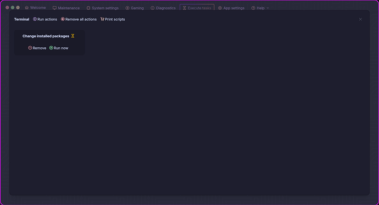Open the Diagnostics tab
The image size is (379, 205).
click(163, 8)
